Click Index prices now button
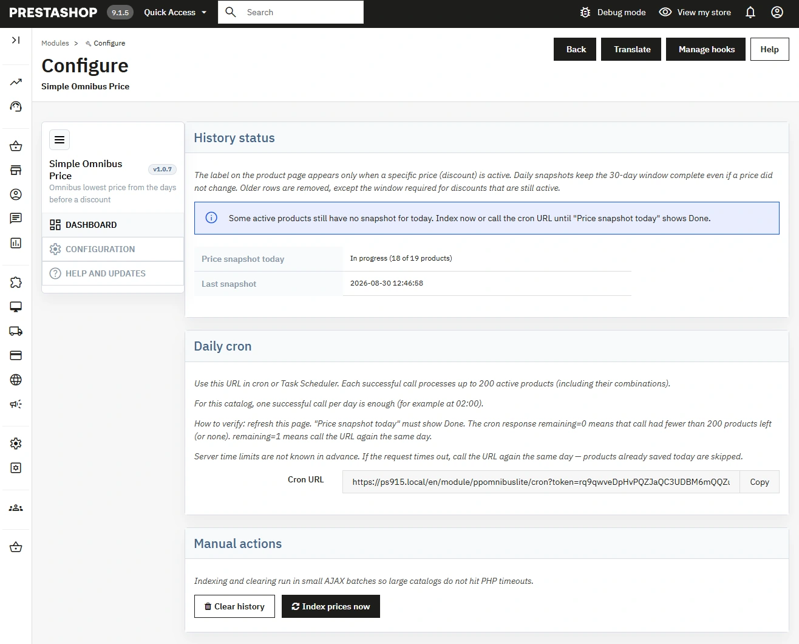 point(331,606)
